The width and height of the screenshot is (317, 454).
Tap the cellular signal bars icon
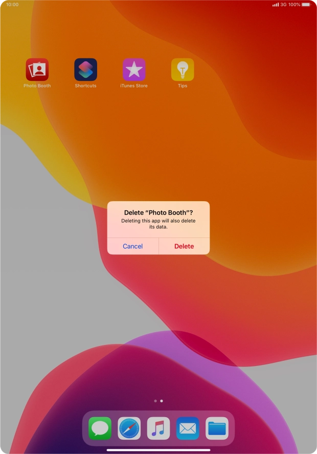click(x=276, y=5)
